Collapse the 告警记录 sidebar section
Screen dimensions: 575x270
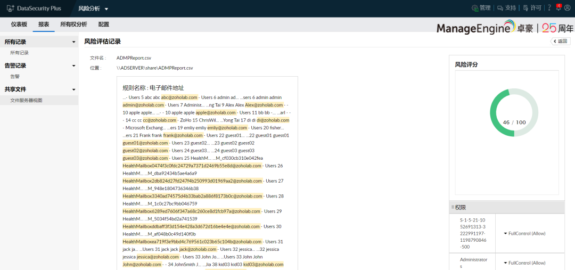73,66
